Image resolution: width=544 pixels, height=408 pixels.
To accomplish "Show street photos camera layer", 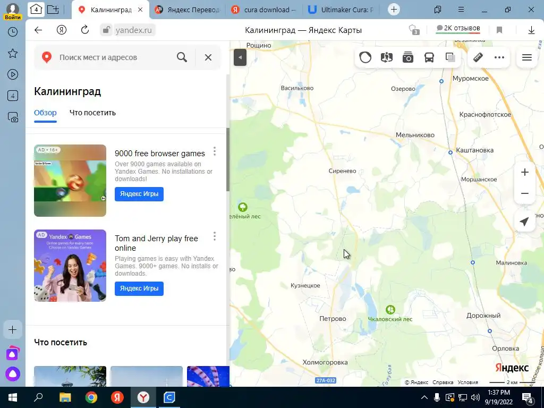I will click(x=408, y=57).
